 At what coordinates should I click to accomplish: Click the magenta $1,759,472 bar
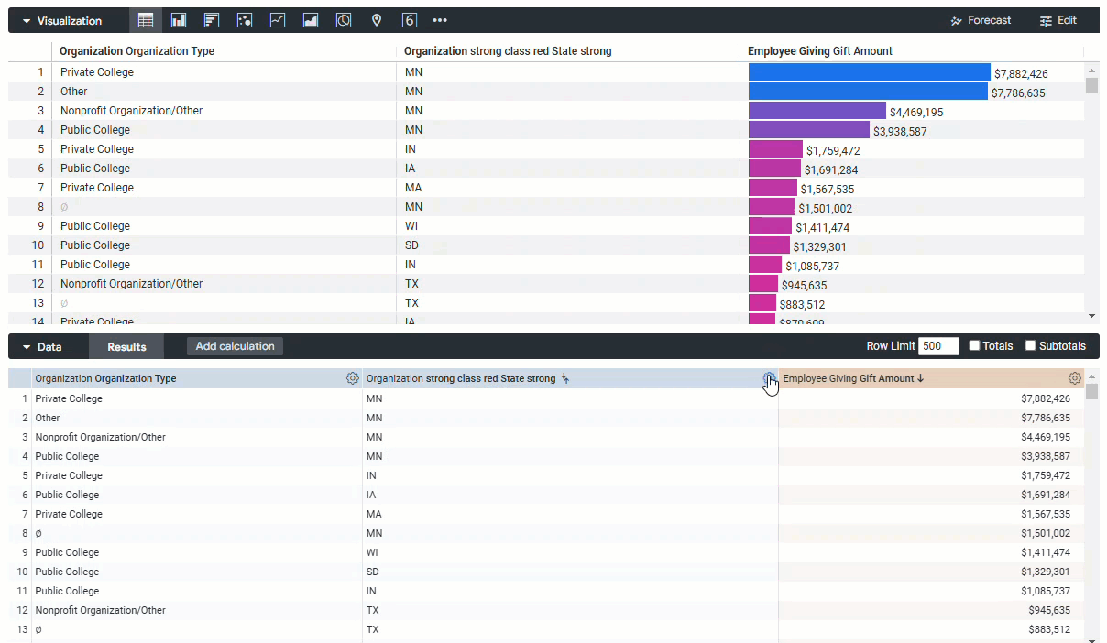pyautogui.click(x=775, y=149)
